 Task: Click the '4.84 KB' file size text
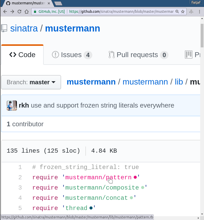[104, 151]
